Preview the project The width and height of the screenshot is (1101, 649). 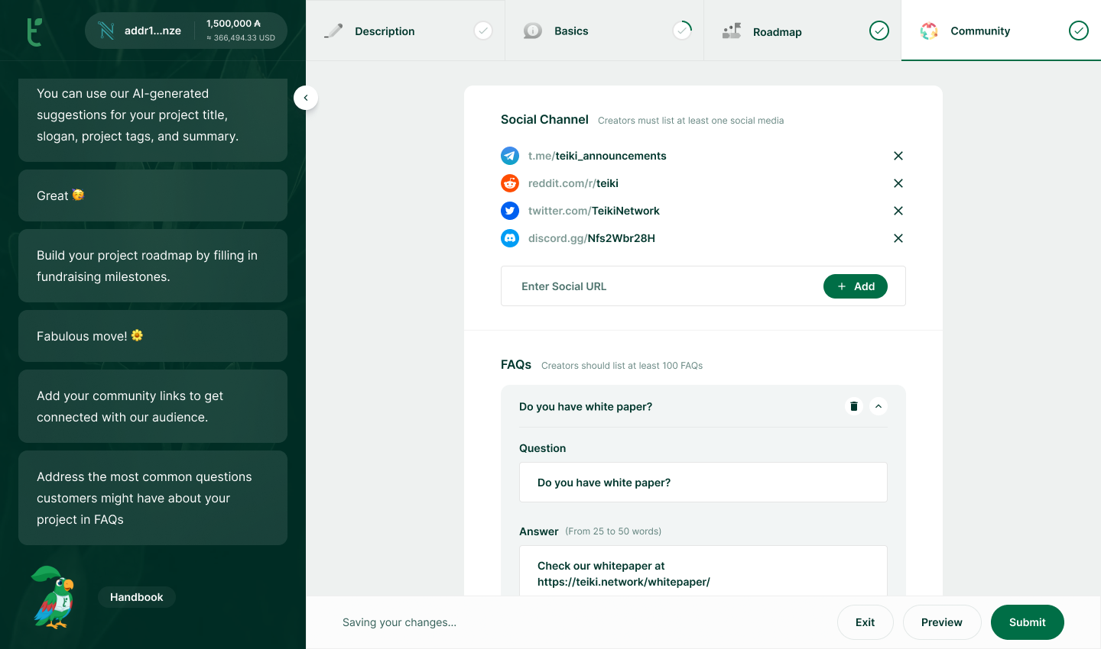941,622
